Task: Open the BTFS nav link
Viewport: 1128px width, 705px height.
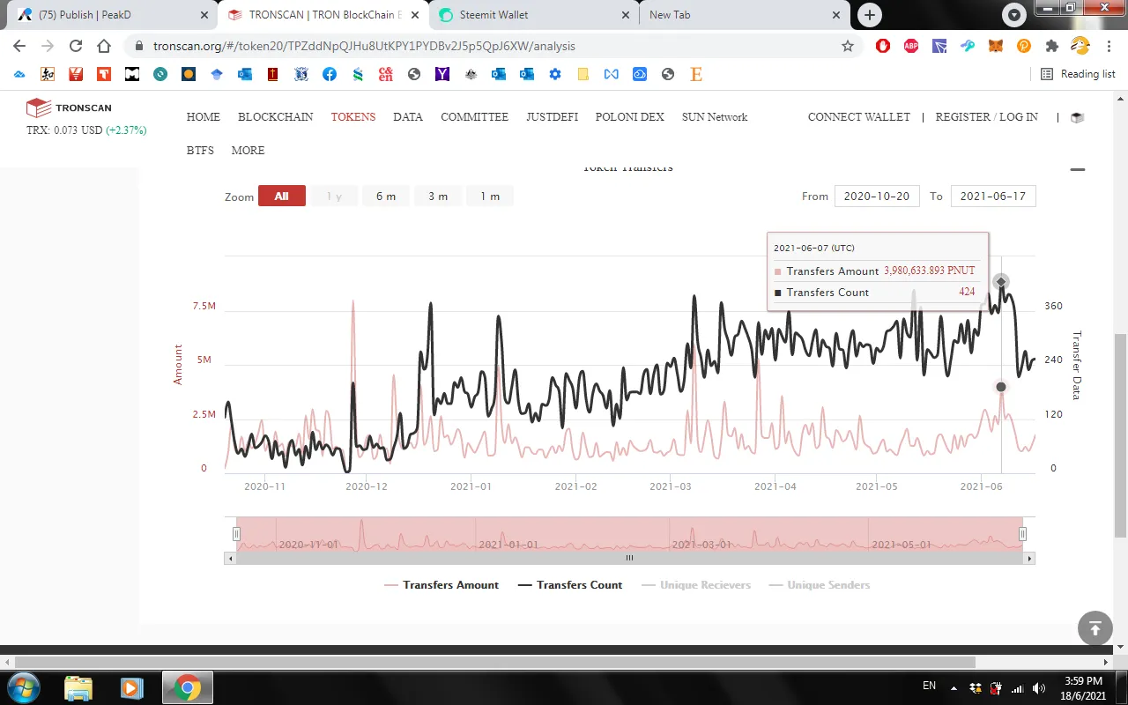Action: click(200, 151)
